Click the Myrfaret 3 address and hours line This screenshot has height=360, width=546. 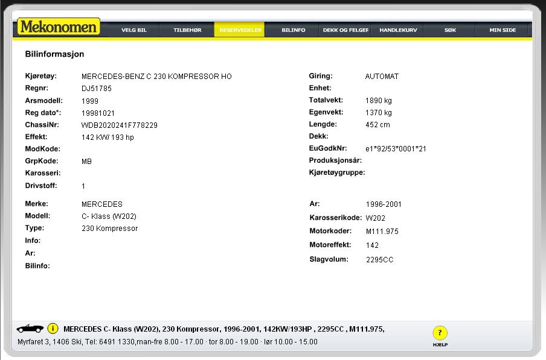167,342
